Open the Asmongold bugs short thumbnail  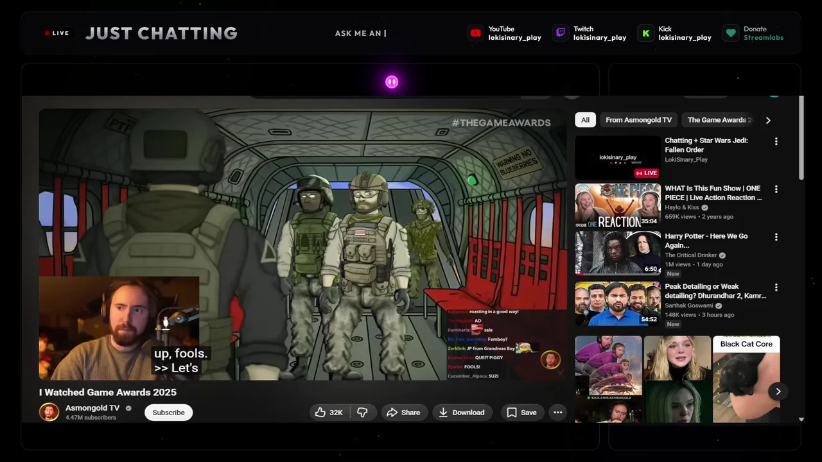[x=608, y=379]
